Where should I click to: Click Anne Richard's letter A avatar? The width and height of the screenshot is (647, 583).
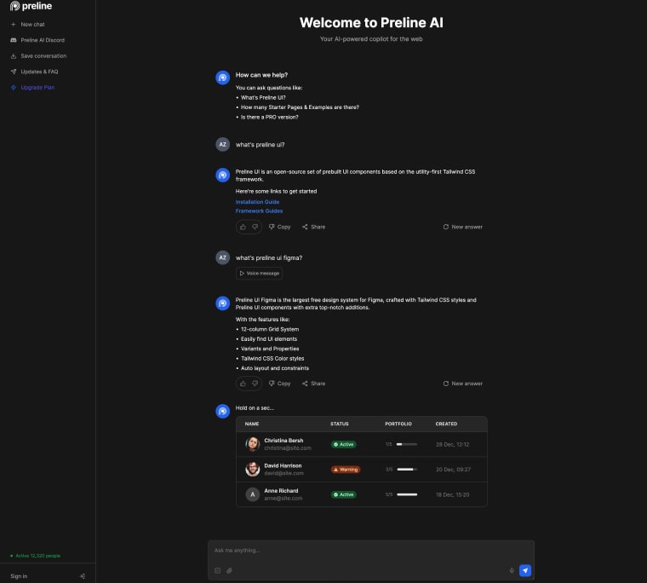coord(253,494)
